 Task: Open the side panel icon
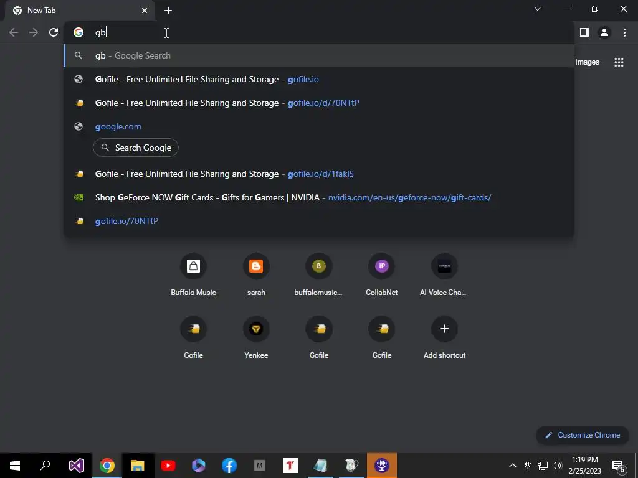pos(584,32)
